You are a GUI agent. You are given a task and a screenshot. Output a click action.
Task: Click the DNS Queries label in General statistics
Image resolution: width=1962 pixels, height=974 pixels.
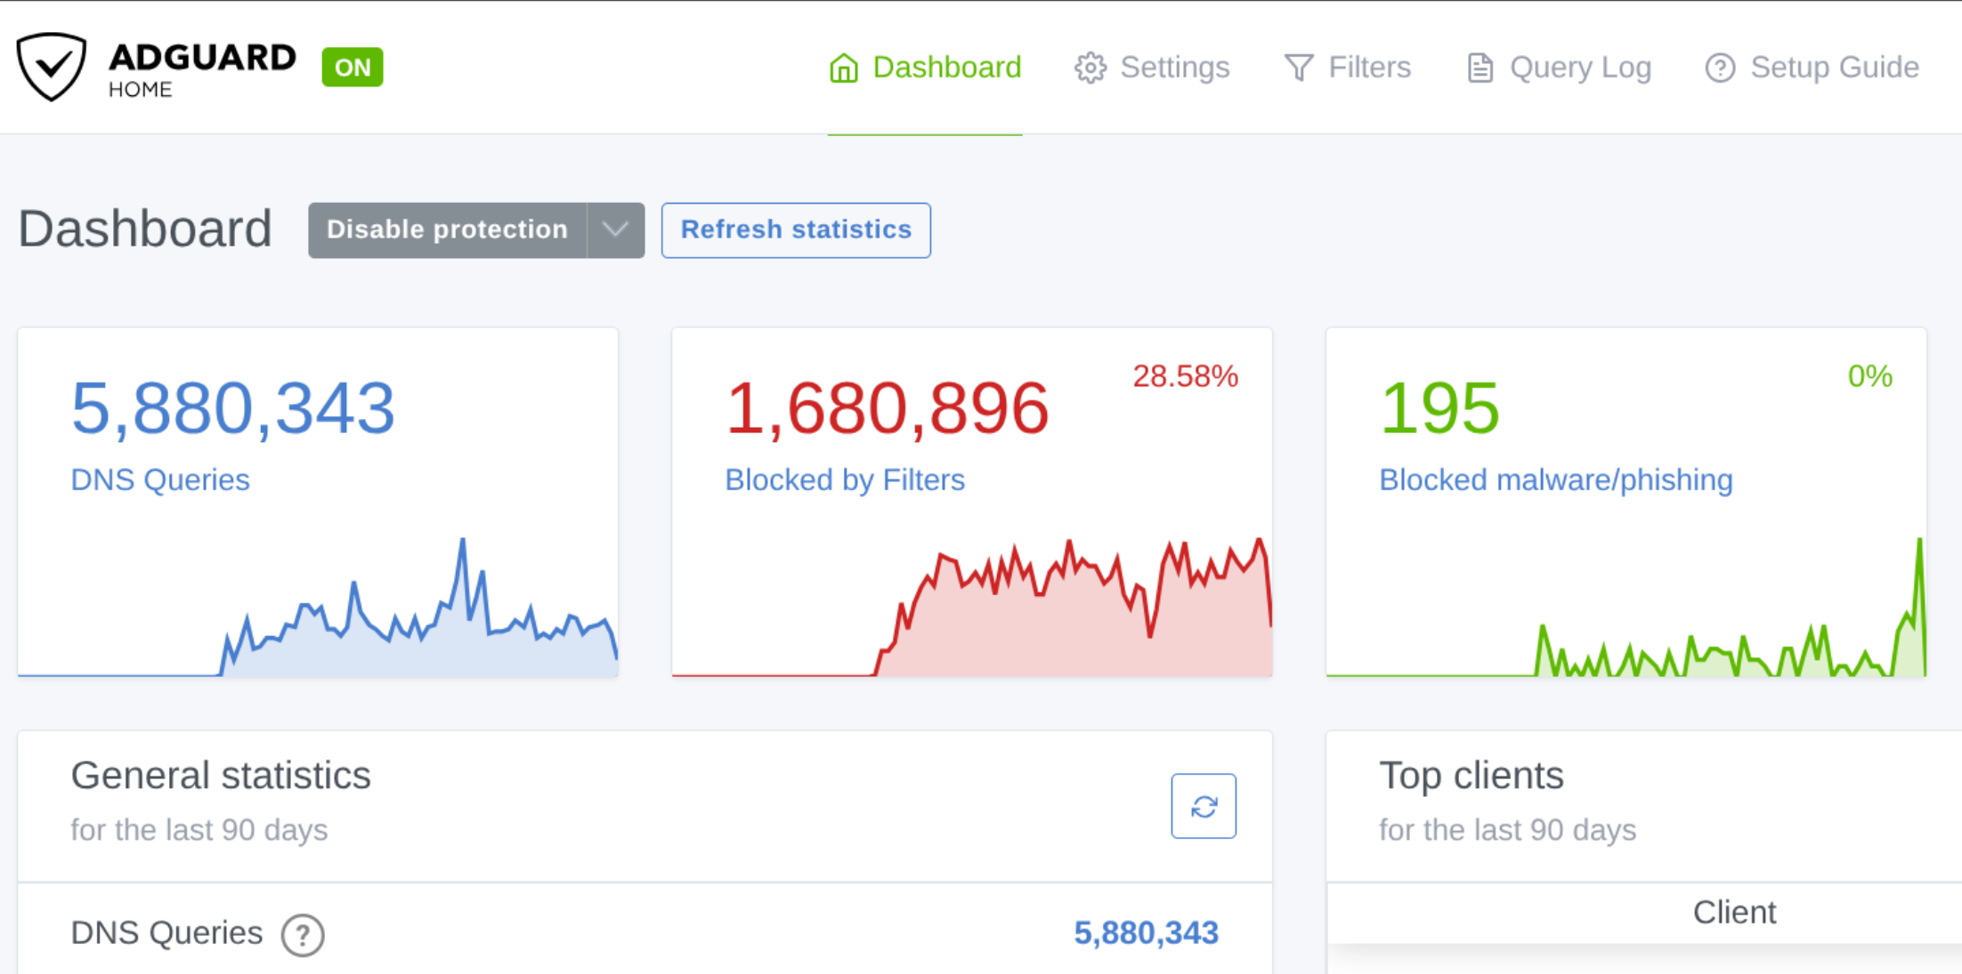point(166,933)
